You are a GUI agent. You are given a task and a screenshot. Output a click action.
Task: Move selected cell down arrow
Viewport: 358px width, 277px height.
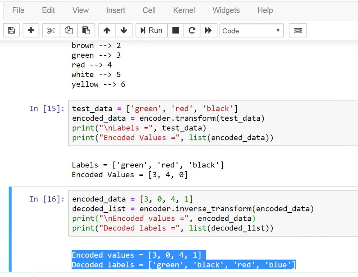pyautogui.click(x=124, y=30)
